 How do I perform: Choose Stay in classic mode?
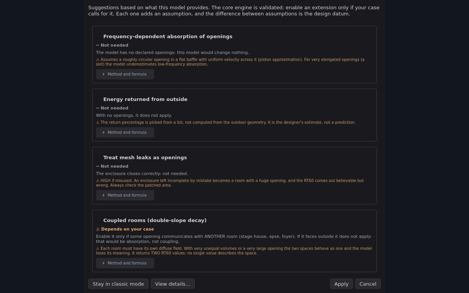coord(118,284)
